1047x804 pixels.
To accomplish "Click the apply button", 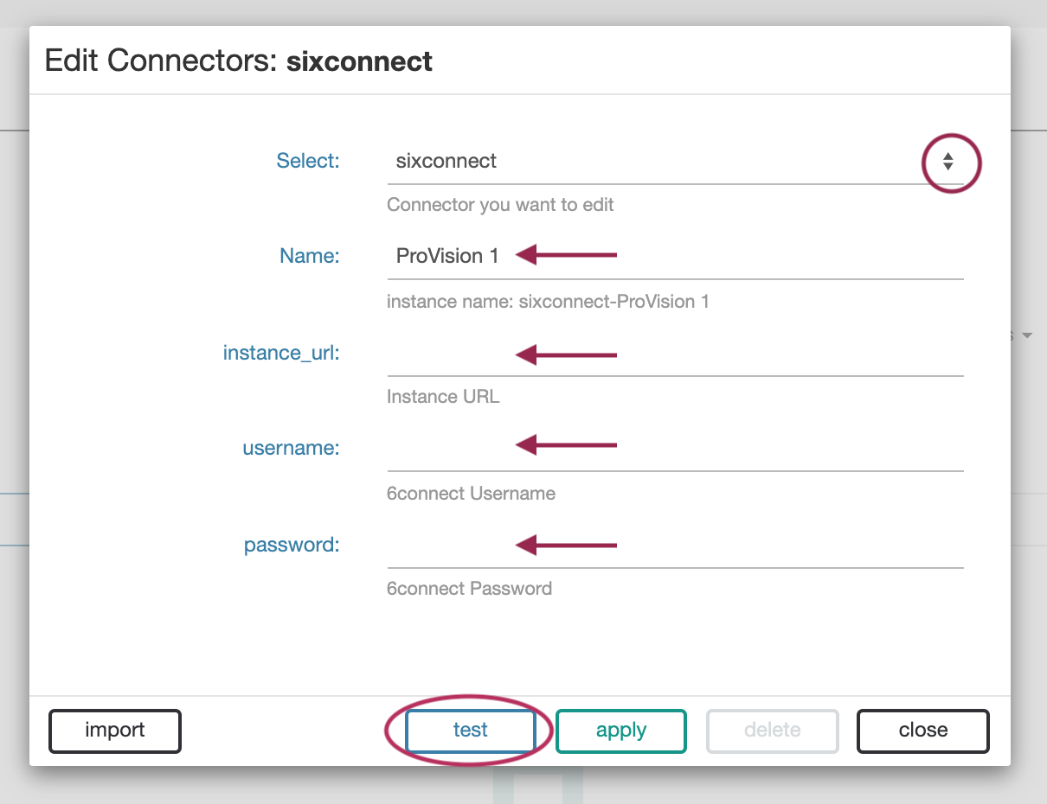I will click(x=620, y=731).
